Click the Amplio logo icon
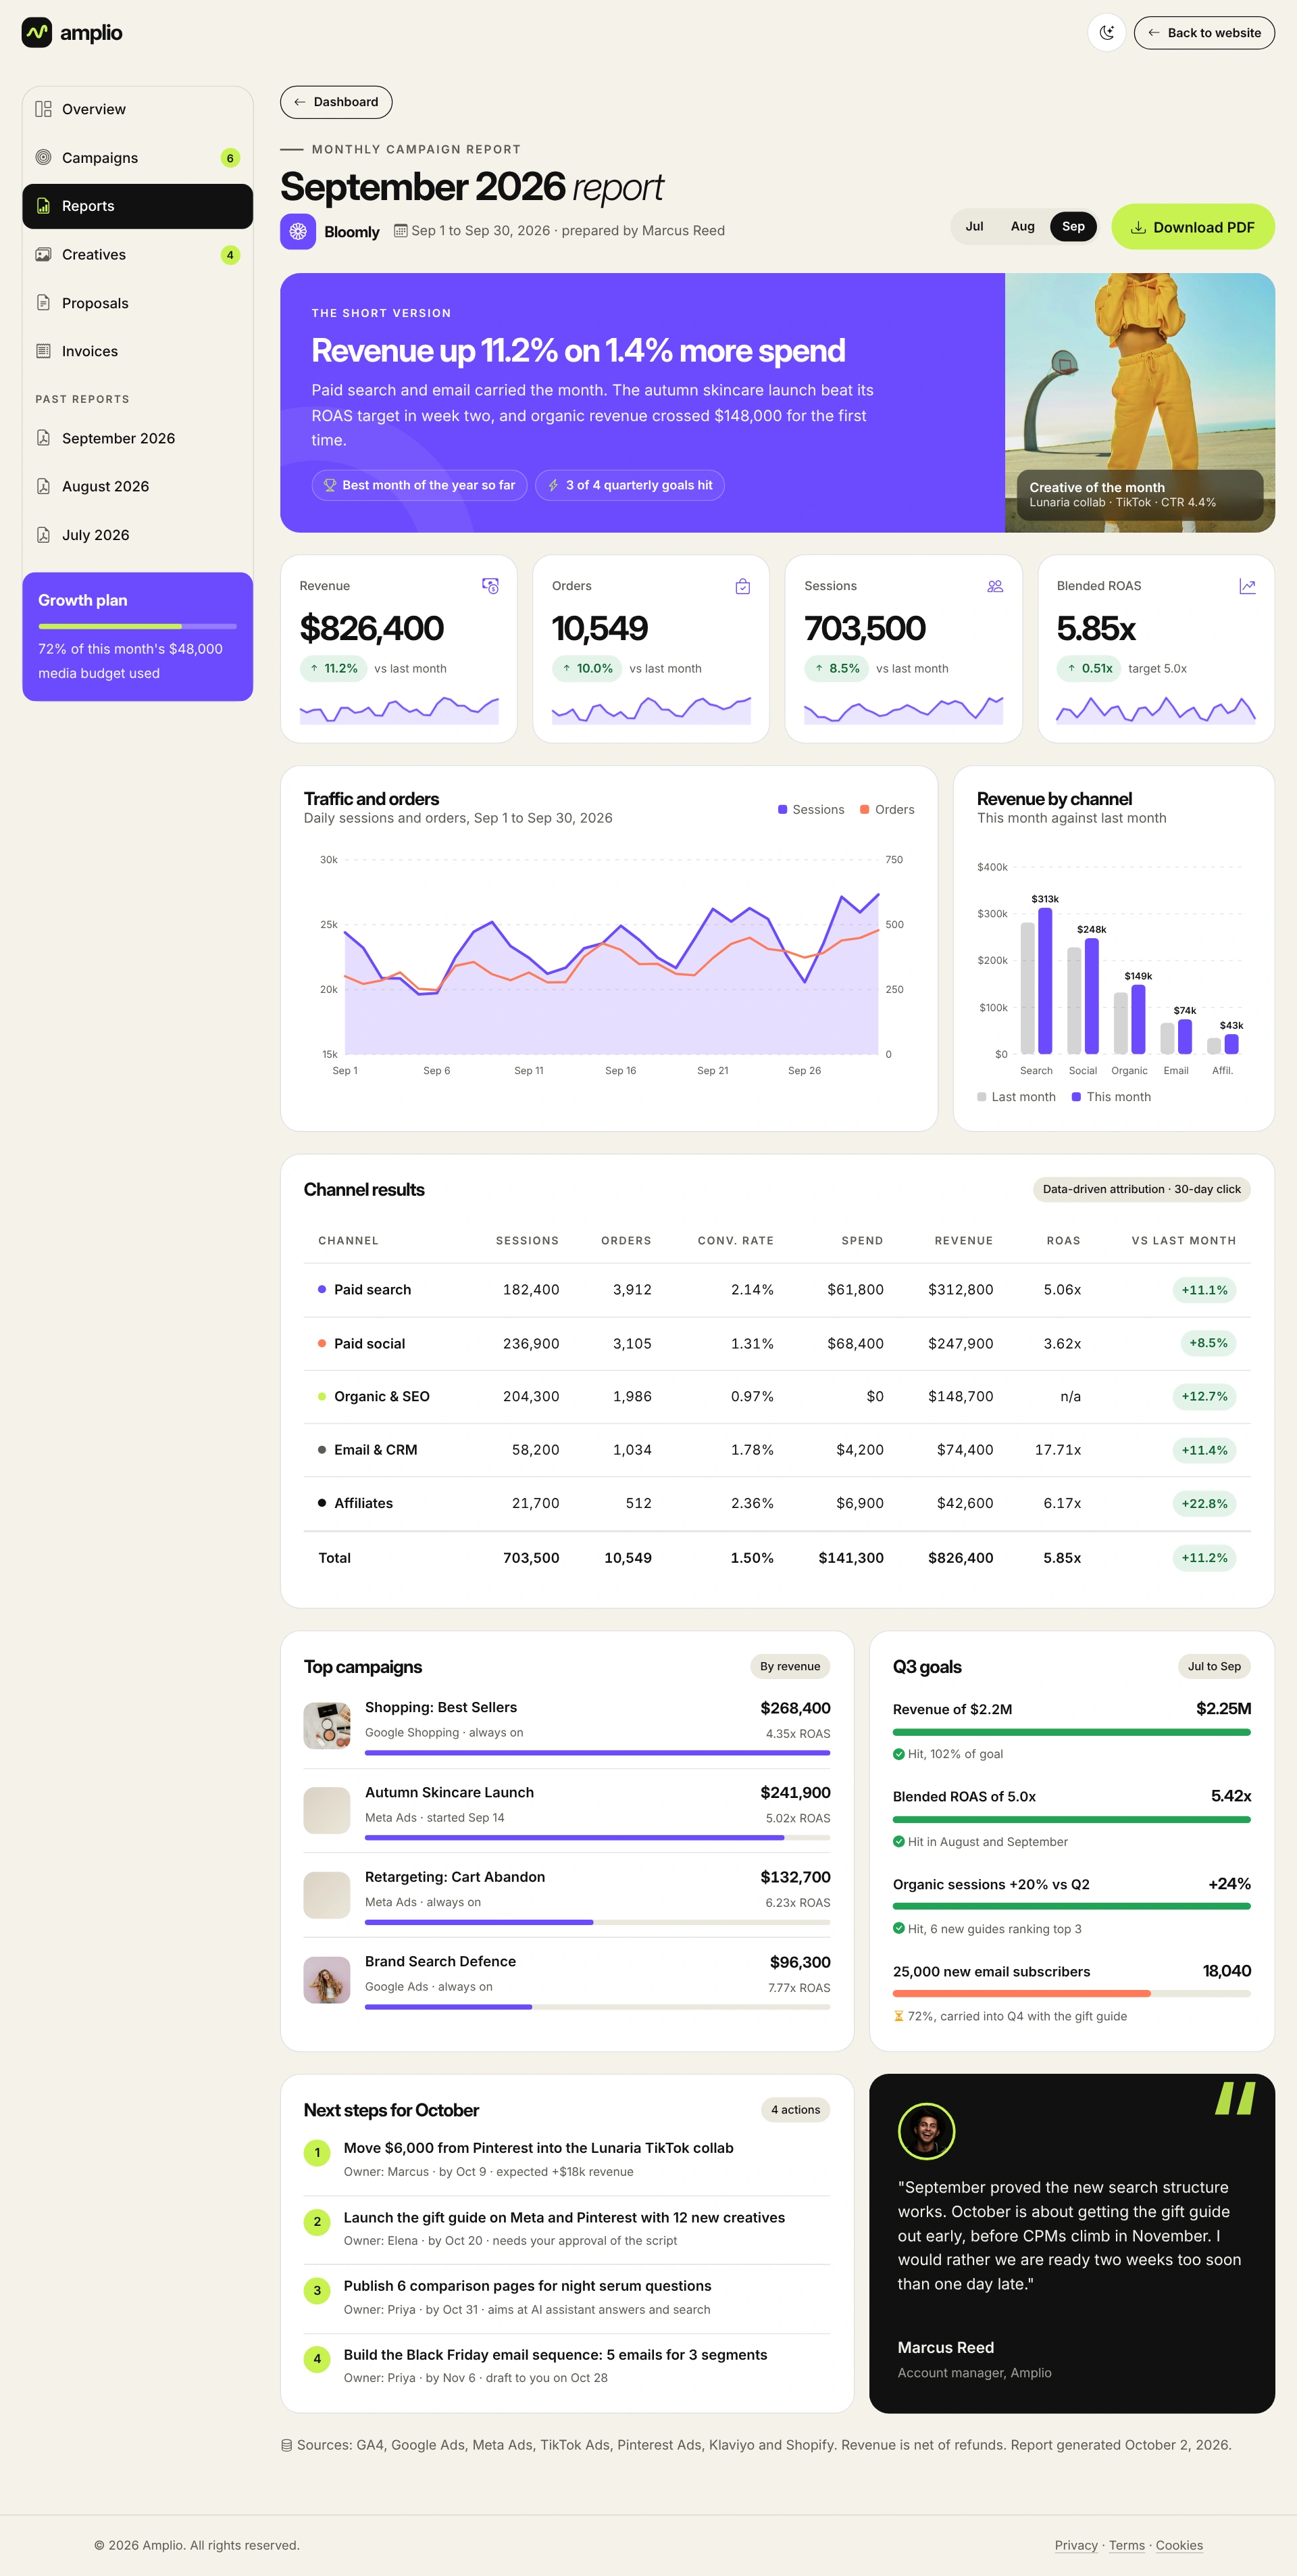 point(37,33)
